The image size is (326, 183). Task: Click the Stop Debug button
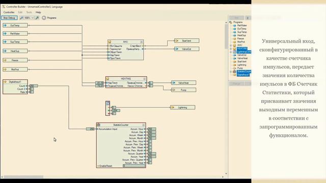tap(9, 18)
